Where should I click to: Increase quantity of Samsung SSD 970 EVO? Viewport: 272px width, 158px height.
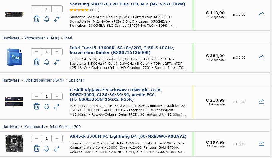click(57, 9)
